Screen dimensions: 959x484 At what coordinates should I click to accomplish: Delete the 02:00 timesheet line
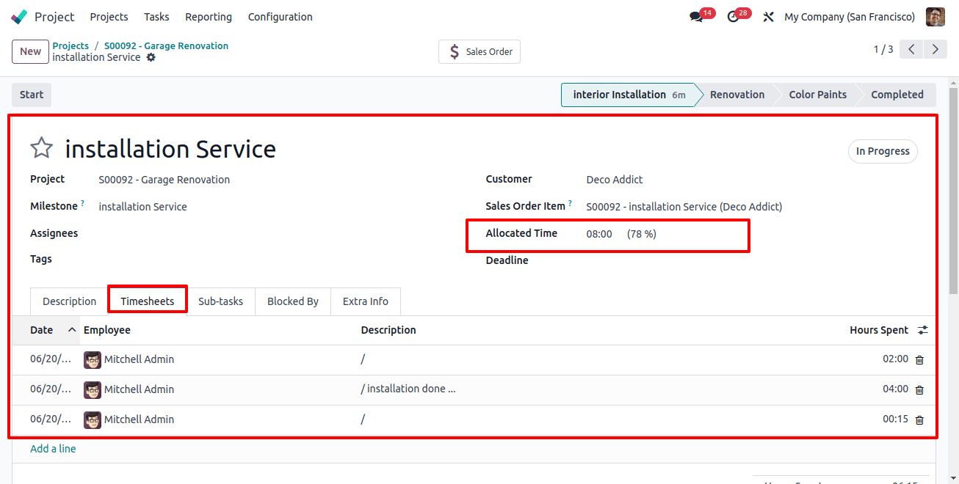point(919,359)
